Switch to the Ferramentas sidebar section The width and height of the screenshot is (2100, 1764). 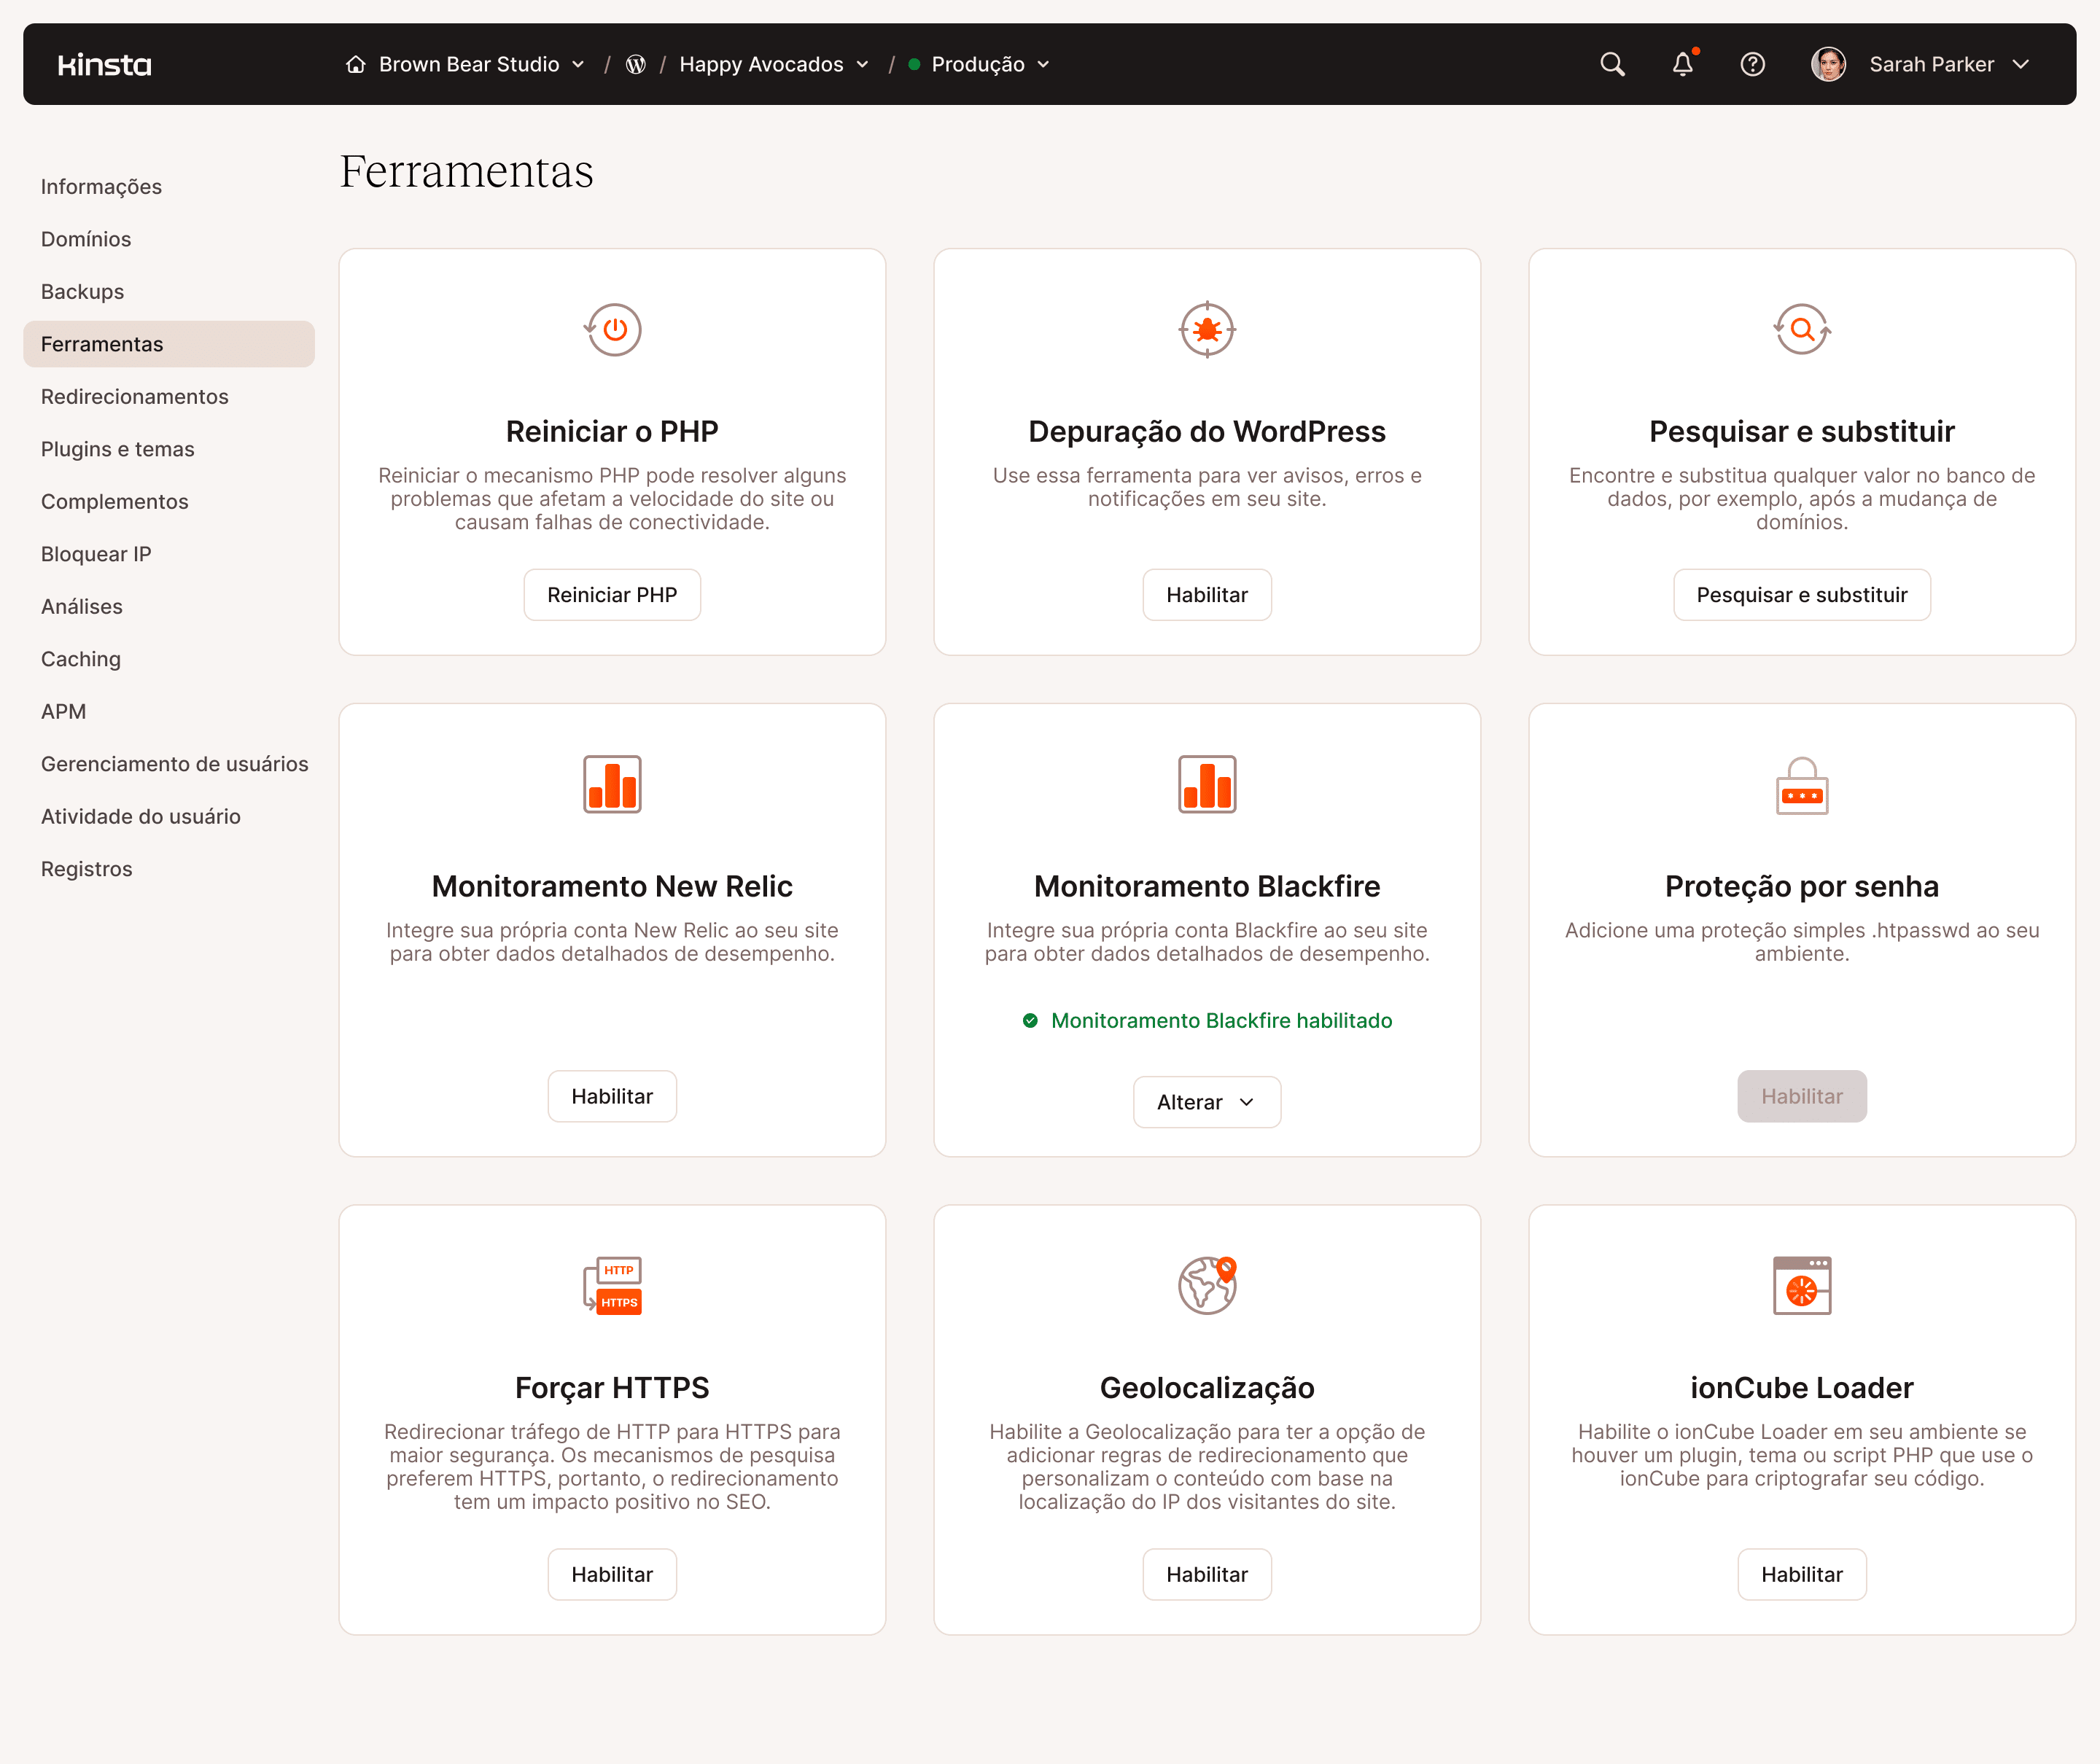click(x=102, y=344)
